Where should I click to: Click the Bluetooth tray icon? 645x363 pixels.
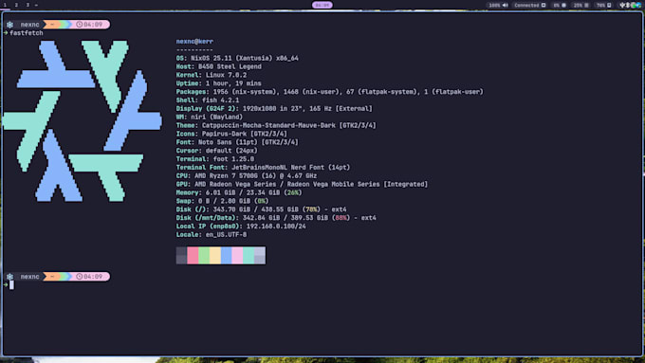628,6
